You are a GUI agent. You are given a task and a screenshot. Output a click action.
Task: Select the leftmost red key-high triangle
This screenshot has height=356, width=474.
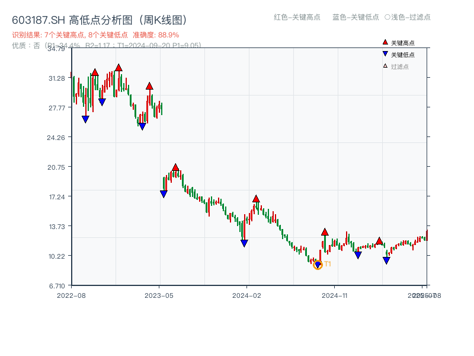click(95, 72)
